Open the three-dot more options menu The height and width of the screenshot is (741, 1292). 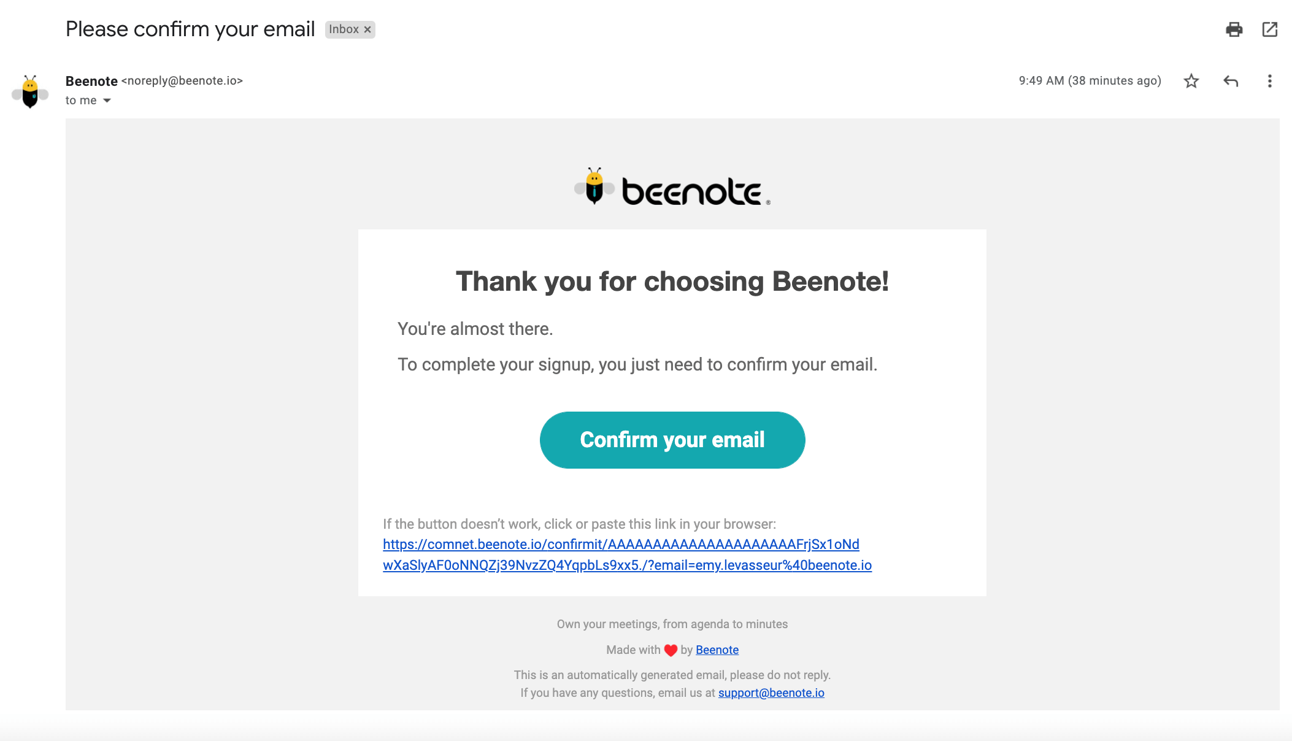[x=1269, y=81]
